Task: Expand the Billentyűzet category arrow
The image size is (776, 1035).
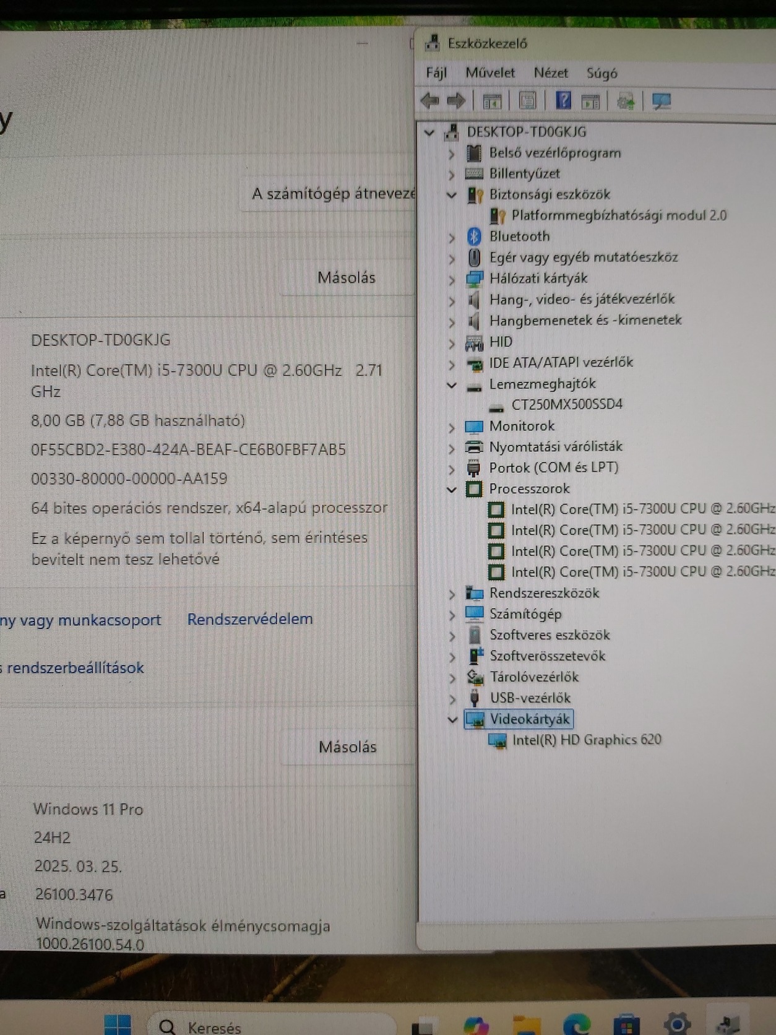Action: coord(451,175)
